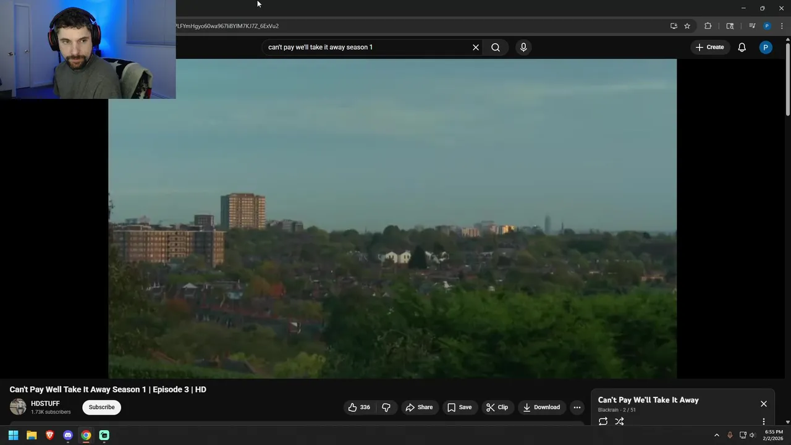Click the Clip button
The image size is (791, 445).
pos(497,407)
